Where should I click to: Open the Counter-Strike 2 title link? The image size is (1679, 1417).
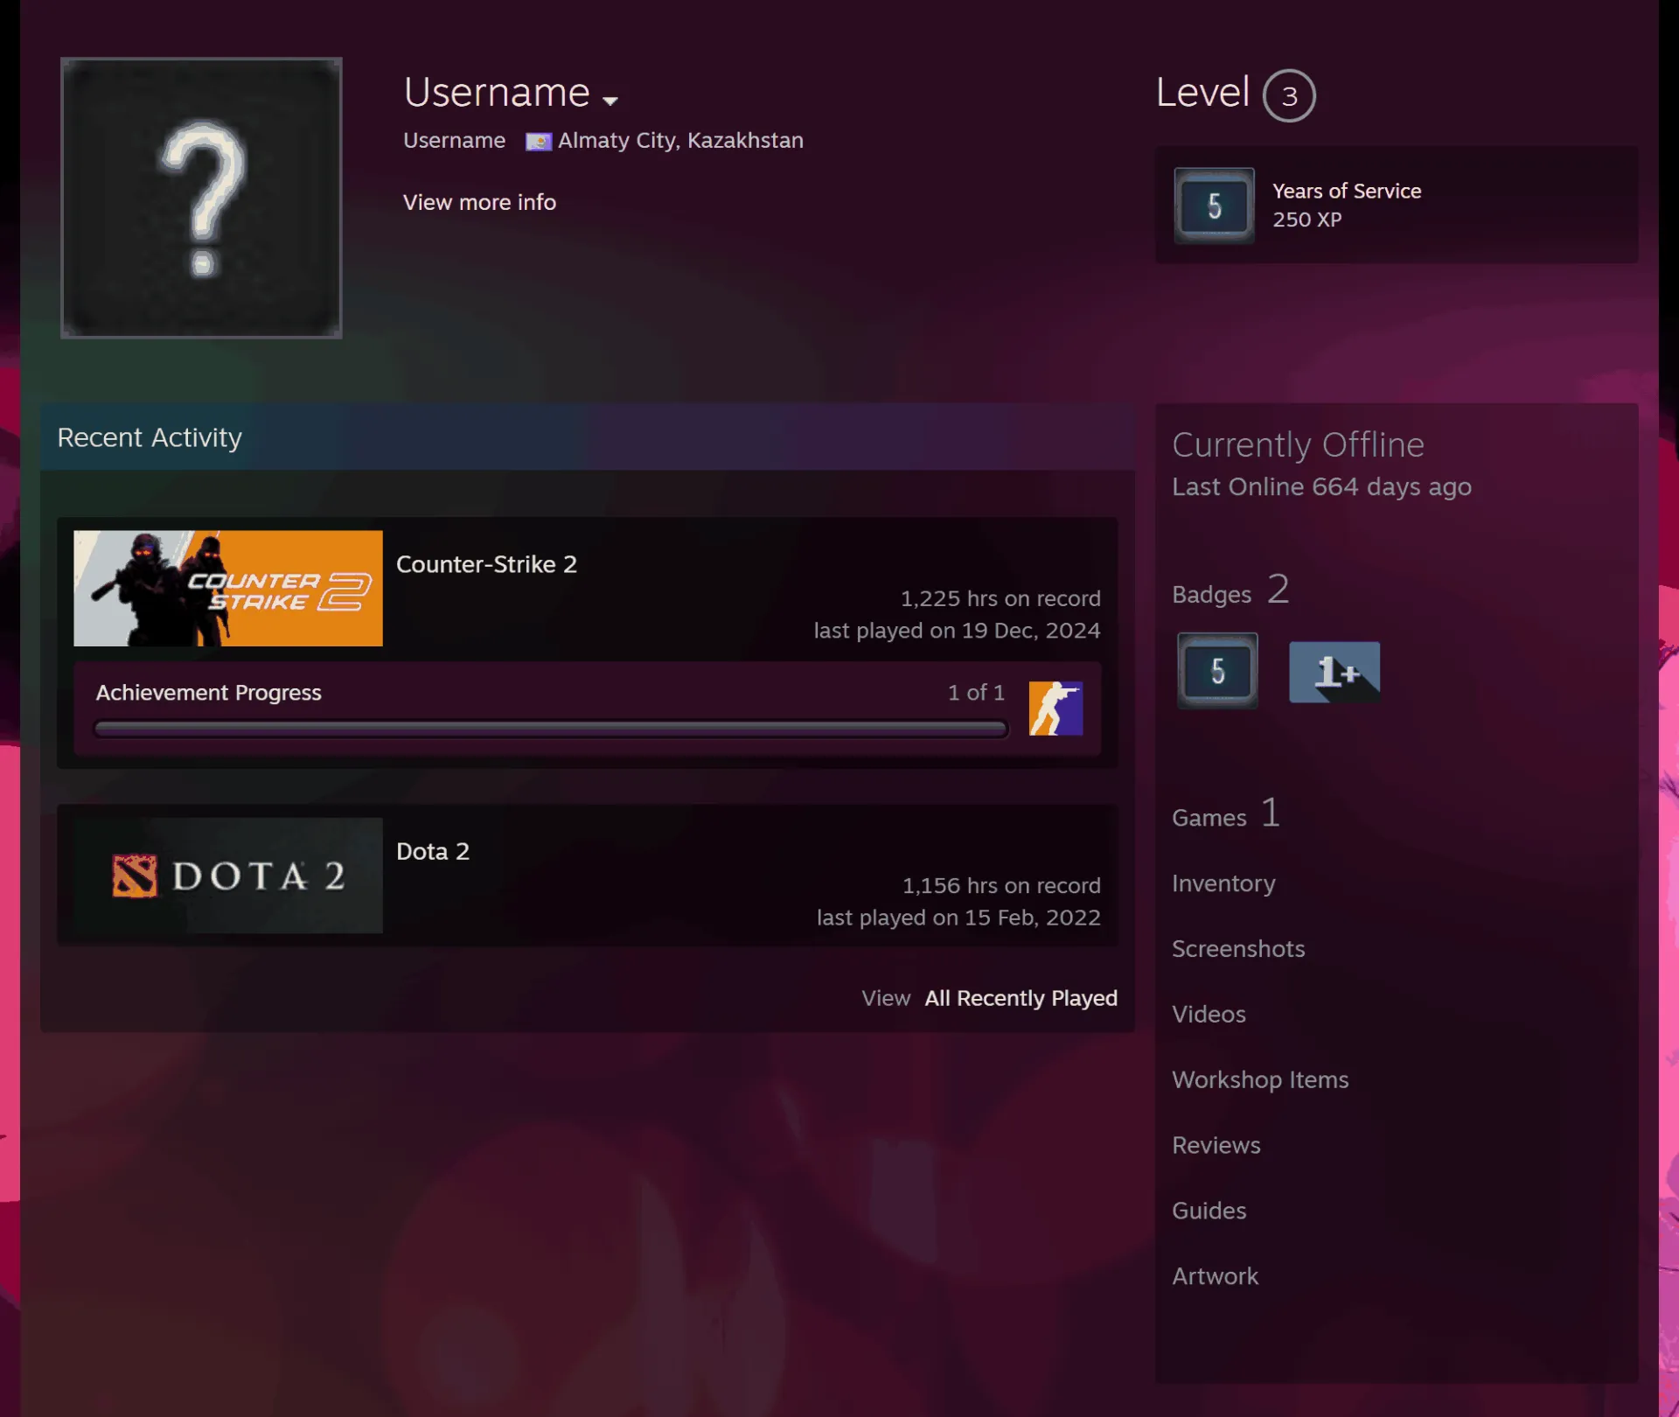tap(486, 564)
